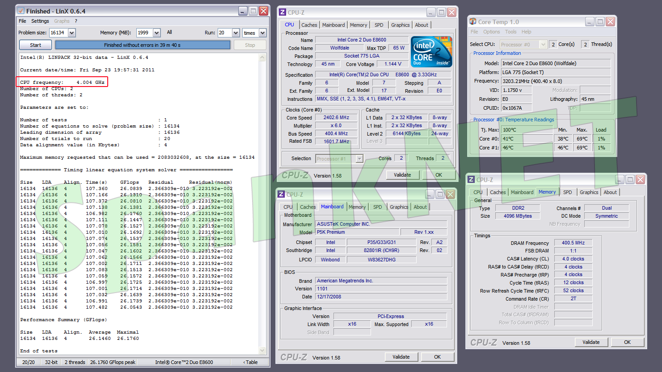Select Mainboard tab in CPU-Z Memory window

click(522, 192)
